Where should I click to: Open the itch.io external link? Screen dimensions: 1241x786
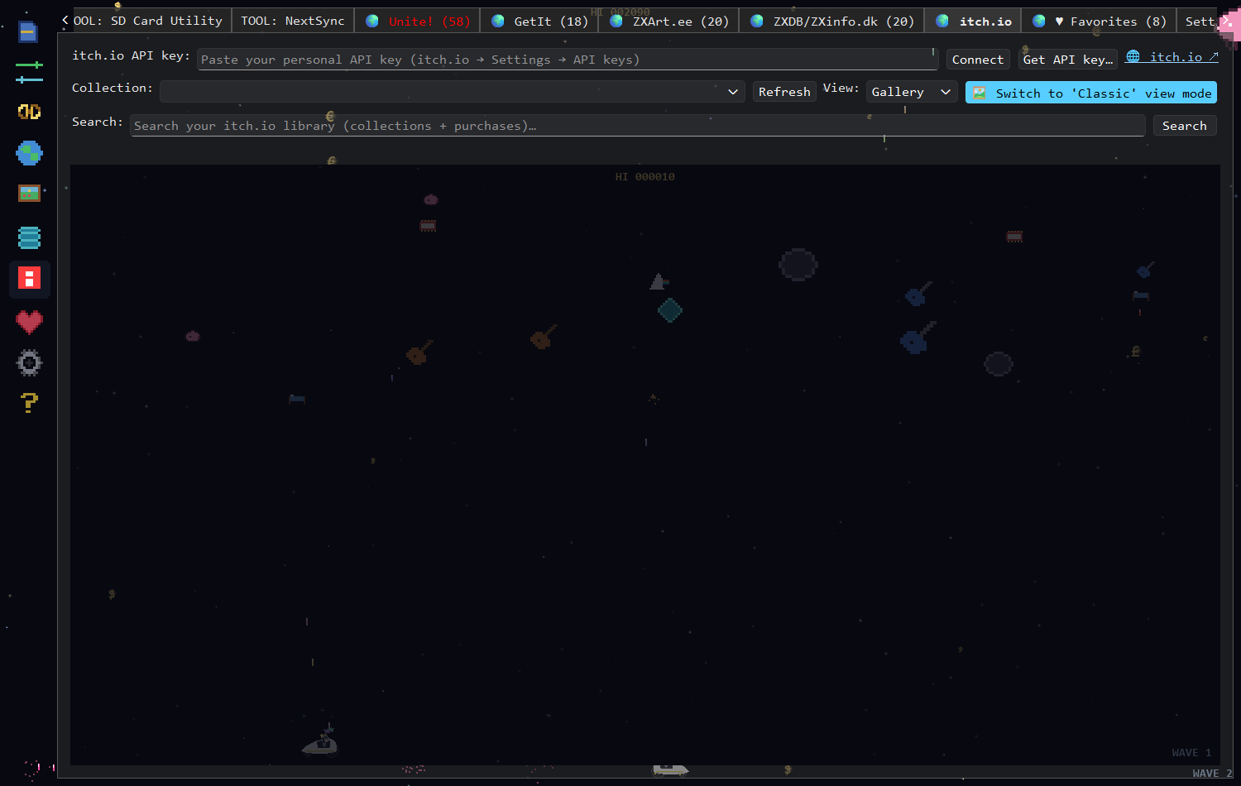click(1172, 57)
